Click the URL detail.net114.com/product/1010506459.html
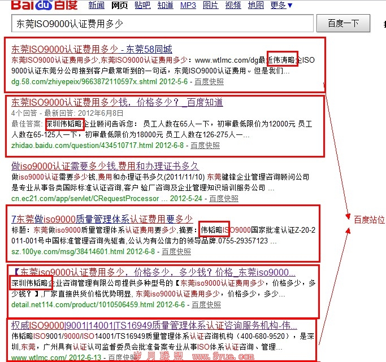Viewport: 386px width, 362px height. pos(83,304)
